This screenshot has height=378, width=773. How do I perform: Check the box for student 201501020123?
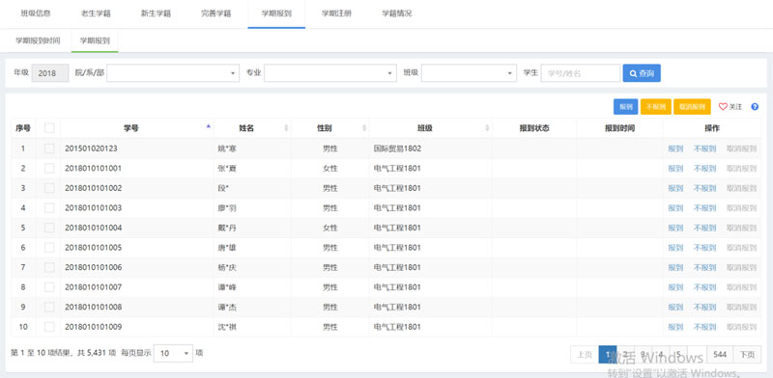pyautogui.click(x=49, y=148)
